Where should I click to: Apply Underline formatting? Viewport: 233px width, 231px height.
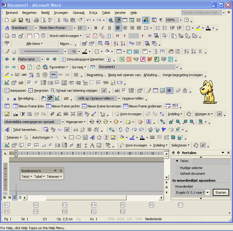pos(109,28)
